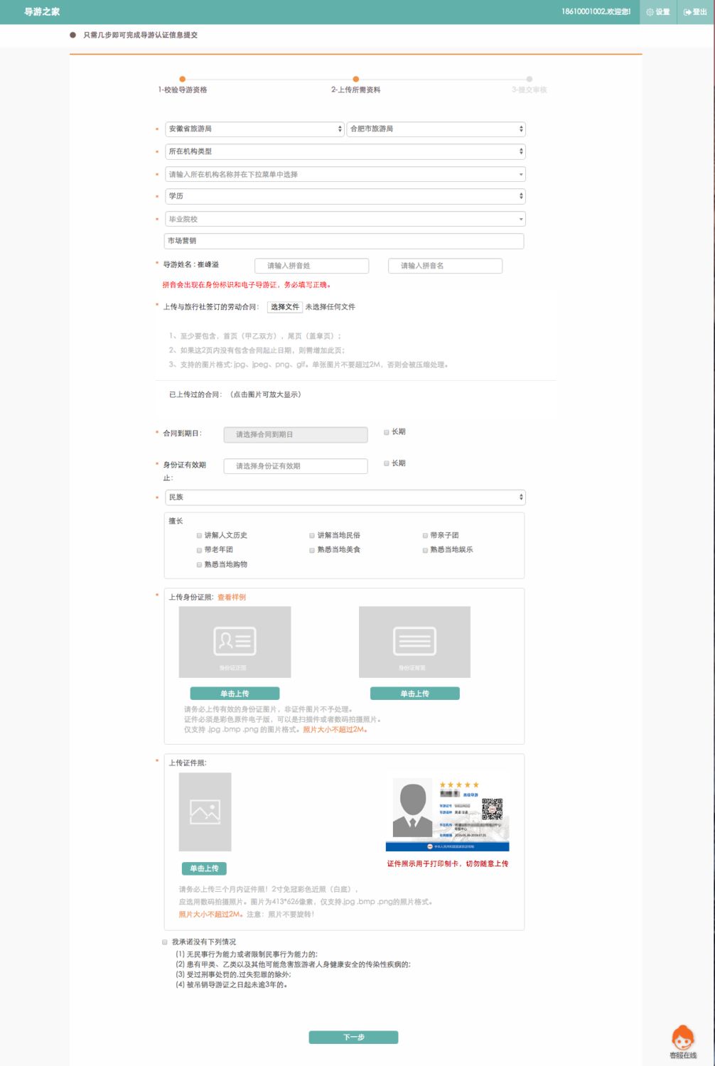Click the 请输入拼音姓 input field
The width and height of the screenshot is (715, 1066).
click(x=311, y=265)
